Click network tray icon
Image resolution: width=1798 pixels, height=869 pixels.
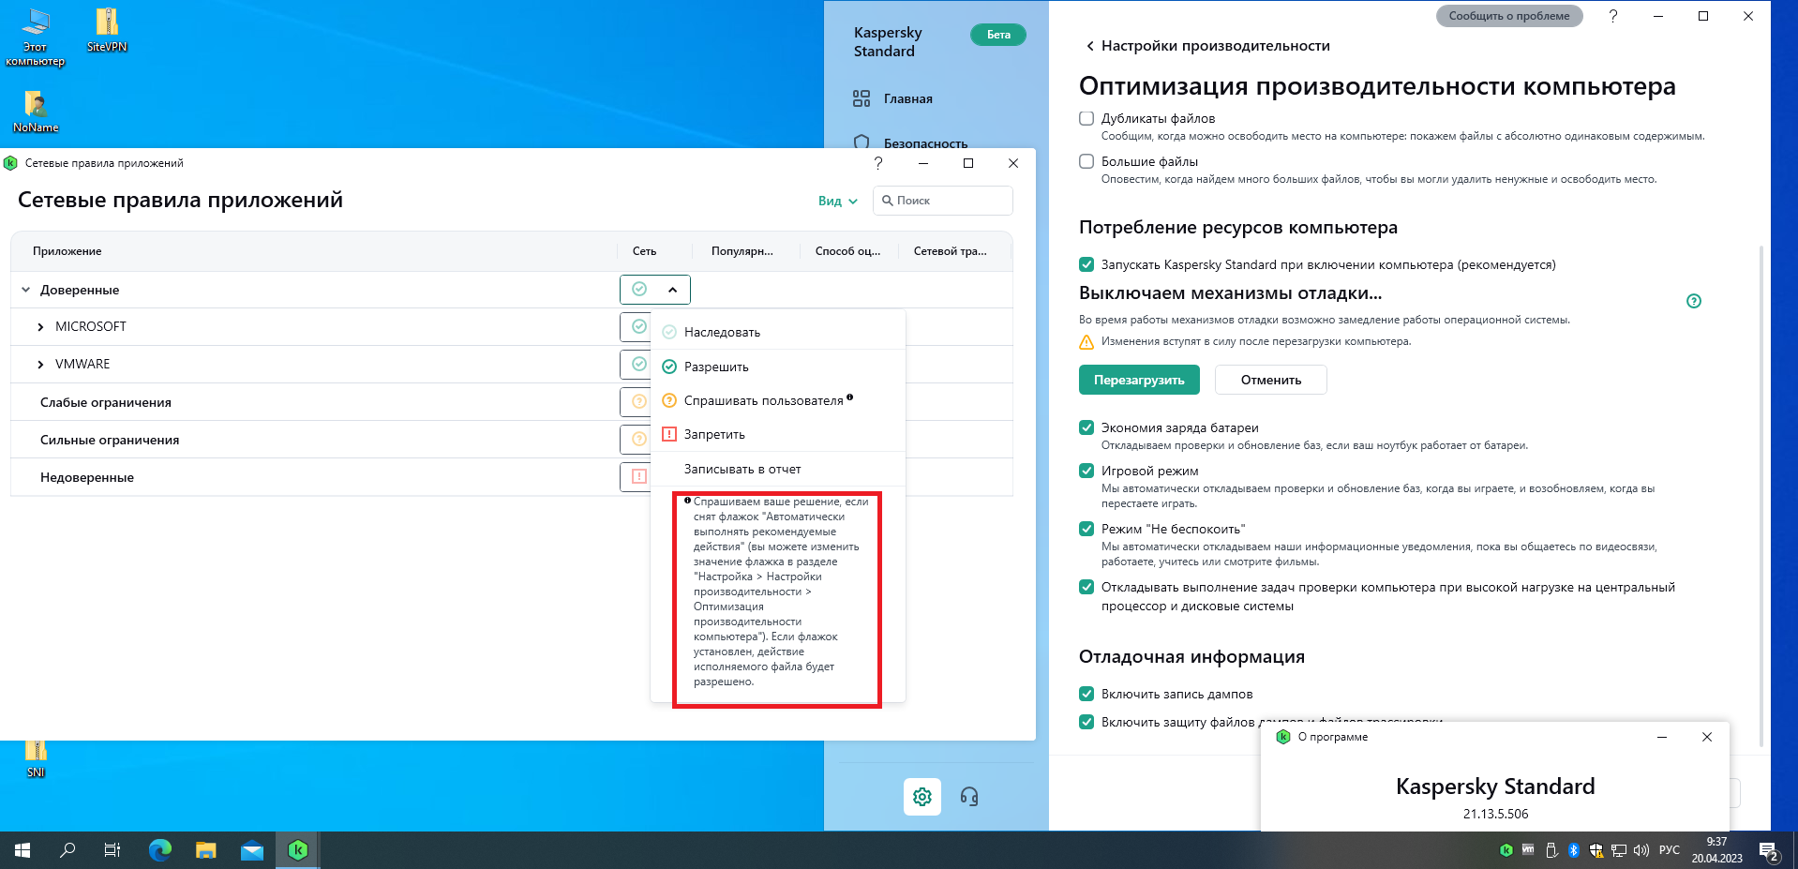point(1619,850)
